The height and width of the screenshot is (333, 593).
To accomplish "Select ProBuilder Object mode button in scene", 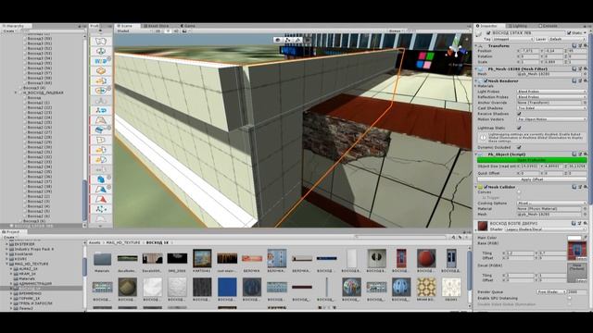I will click(x=278, y=40).
